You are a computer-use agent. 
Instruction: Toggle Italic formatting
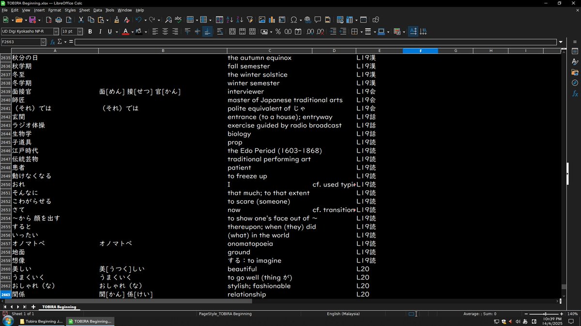pos(100,31)
